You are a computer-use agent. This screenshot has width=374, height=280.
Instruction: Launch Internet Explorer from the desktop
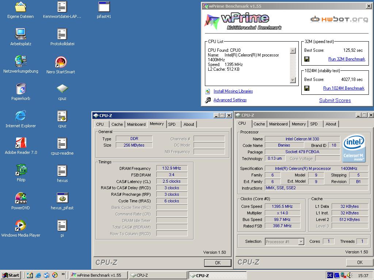(x=20, y=116)
